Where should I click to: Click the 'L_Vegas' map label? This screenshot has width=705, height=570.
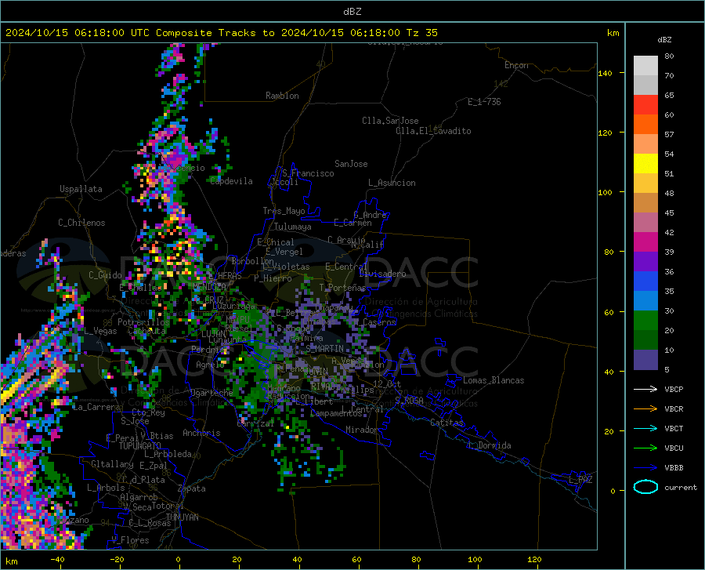(100, 331)
